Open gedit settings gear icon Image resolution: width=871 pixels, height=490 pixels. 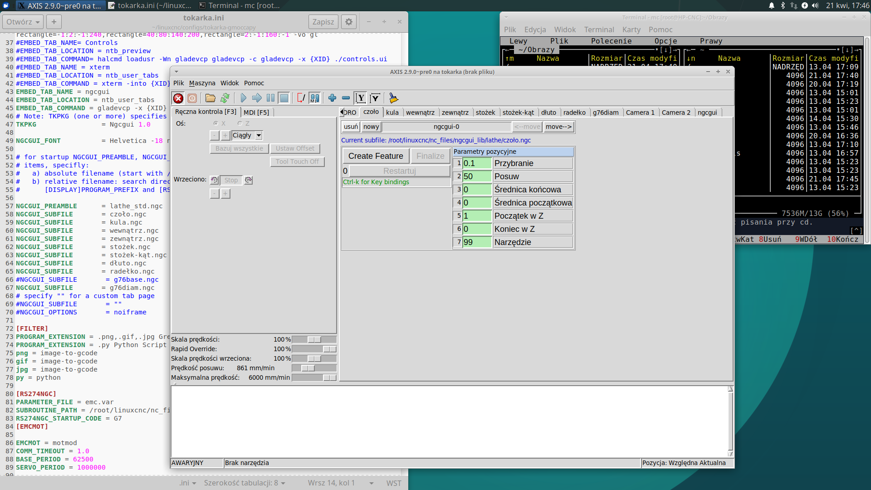(x=348, y=22)
